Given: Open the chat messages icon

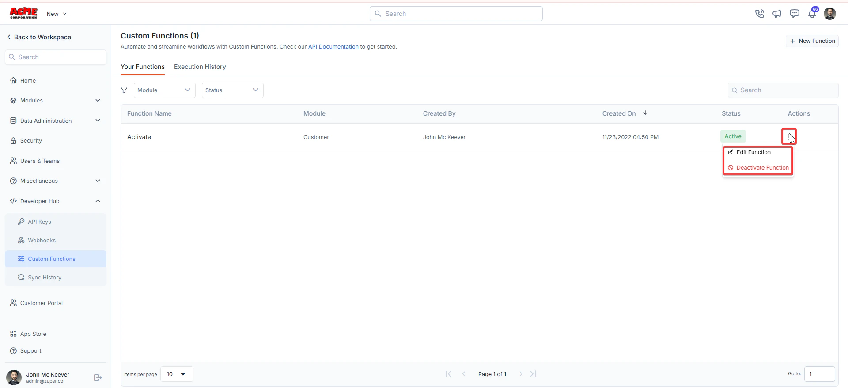Looking at the screenshot, I should [x=795, y=14].
